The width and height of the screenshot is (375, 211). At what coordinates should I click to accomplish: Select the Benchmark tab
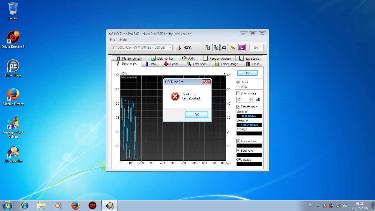click(126, 63)
